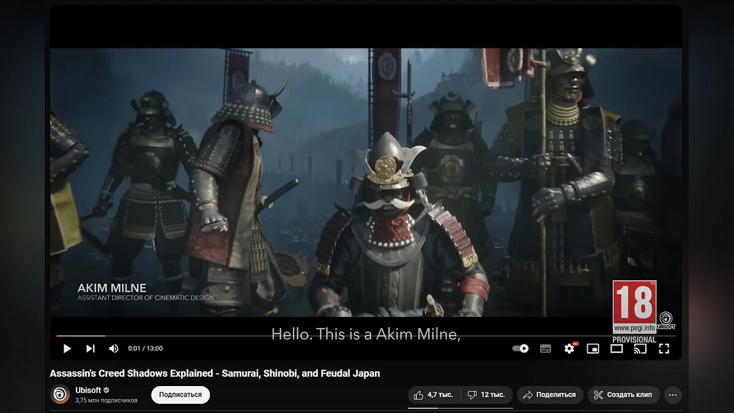The height and width of the screenshot is (413, 734).
Task: Toggle the autoplay switch
Action: pyautogui.click(x=521, y=348)
